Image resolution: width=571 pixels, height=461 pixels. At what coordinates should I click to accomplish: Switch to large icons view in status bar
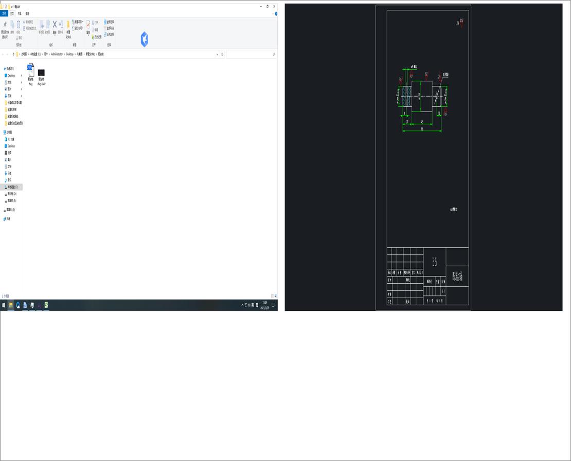pos(276,296)
